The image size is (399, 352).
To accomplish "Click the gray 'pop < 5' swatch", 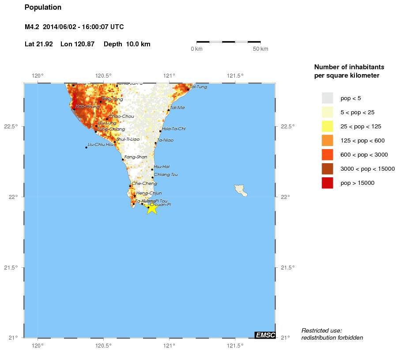I will pyautogui.click(x=327, y=98).
